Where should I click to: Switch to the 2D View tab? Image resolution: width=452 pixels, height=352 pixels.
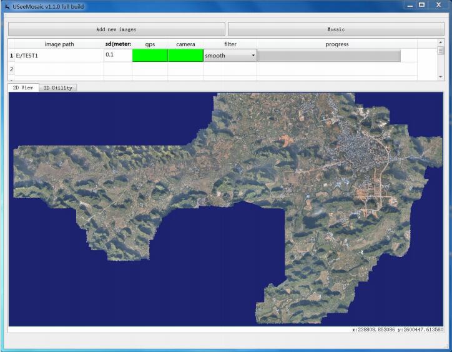[x=23, y=88]
